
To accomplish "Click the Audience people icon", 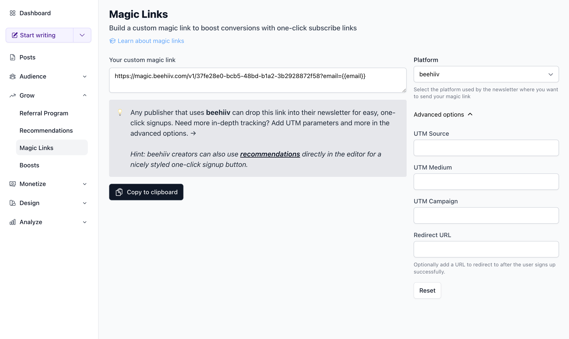I will click(13, 76).
